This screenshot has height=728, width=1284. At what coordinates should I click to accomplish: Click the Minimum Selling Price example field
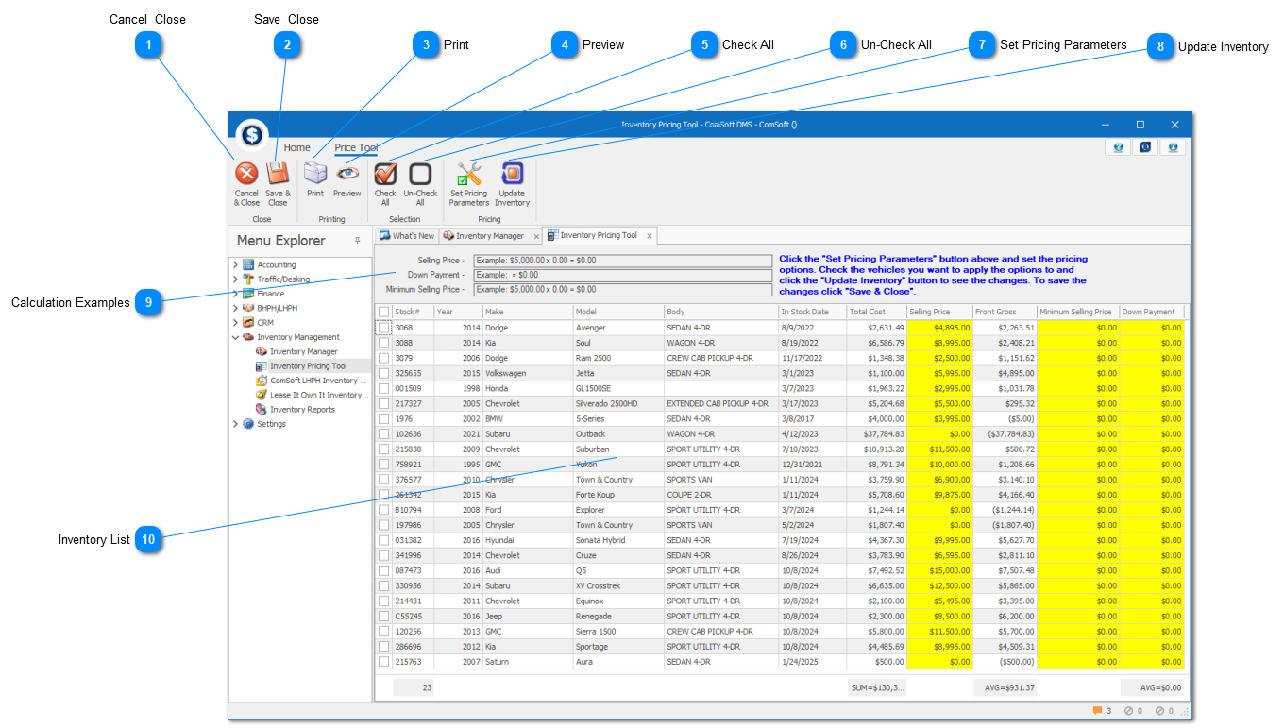point(622,290)
